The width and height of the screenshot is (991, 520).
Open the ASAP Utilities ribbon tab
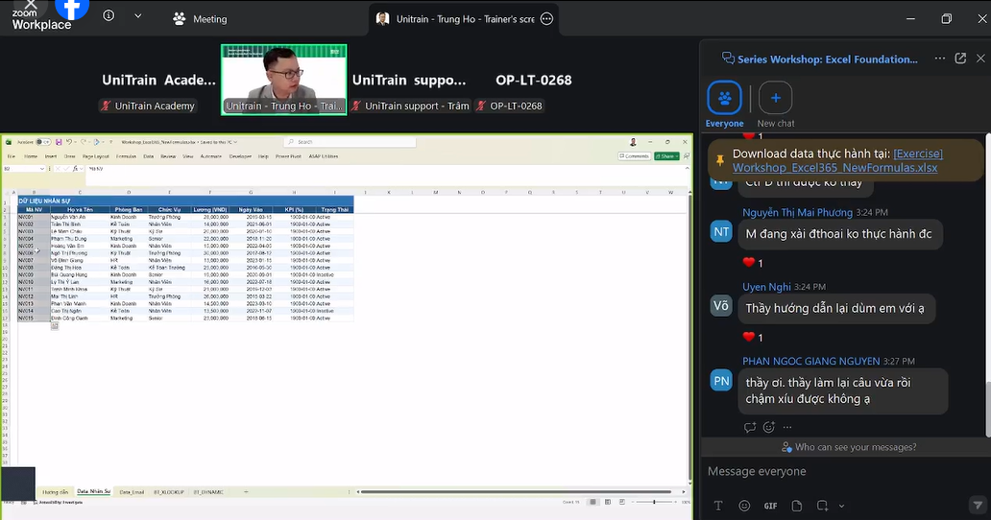(323, 155)
